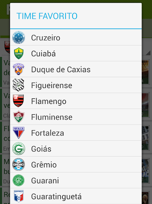Tap the Fortaleza triangular badge icon

(19, 133)
